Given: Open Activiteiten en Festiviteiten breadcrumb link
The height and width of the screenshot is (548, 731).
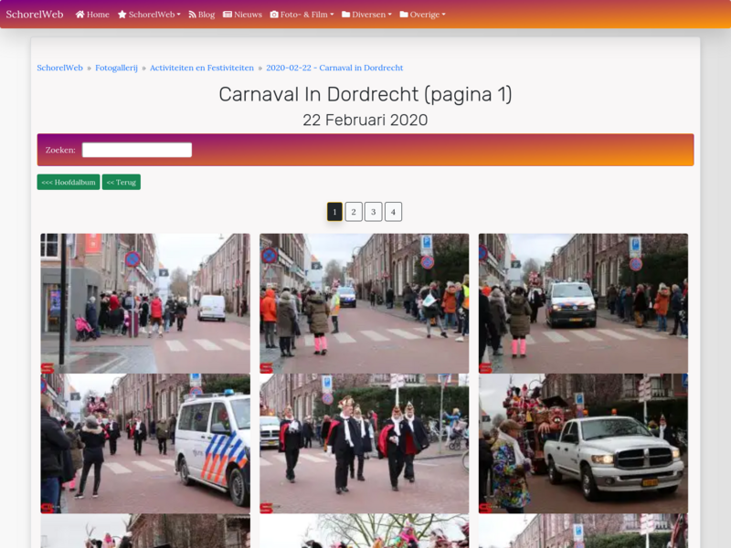Looking at the screenshot, I should click(x=202, y=68).
